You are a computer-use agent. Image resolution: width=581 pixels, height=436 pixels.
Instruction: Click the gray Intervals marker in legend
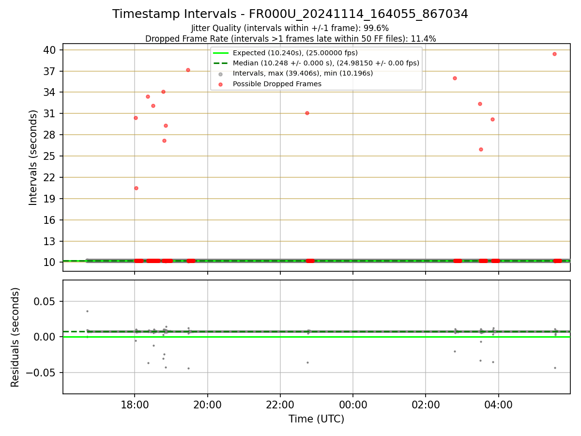click(x=221, y=74)
